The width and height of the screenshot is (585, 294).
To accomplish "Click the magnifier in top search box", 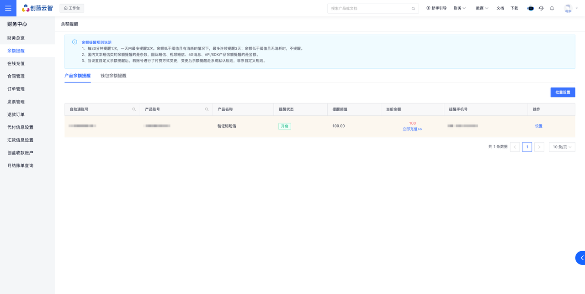I will coord(413,9).
